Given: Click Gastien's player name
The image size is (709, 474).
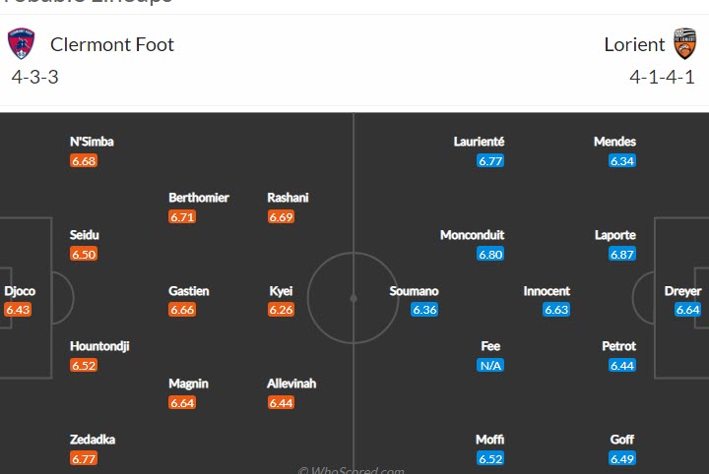Looking at the screenshot, I should pyautogui.click(x=188, y=291).
